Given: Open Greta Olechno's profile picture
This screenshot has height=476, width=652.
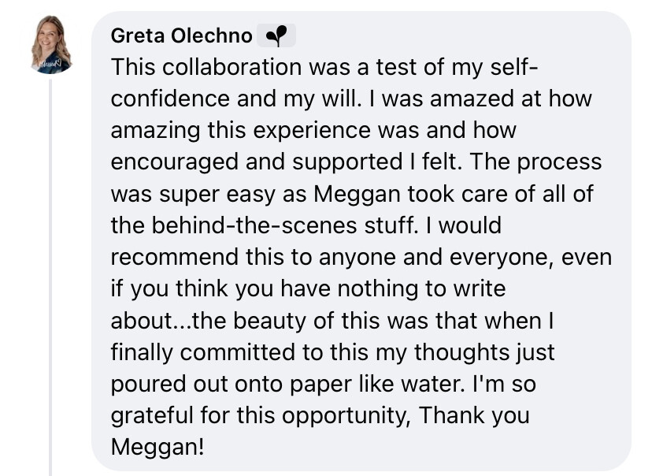Looking at the screenshot, I should [x=51, y=44].
